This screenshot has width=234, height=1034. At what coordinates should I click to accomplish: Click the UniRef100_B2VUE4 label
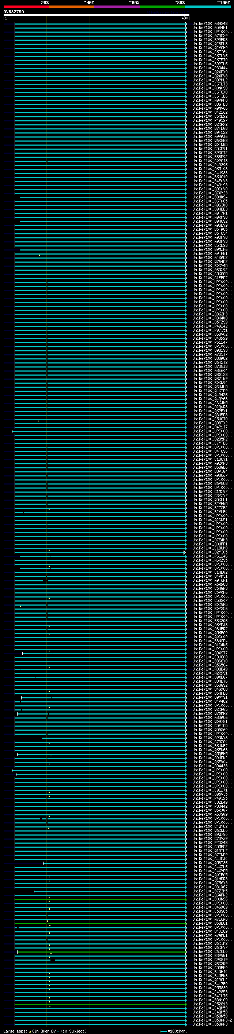[x=210, y=512]
